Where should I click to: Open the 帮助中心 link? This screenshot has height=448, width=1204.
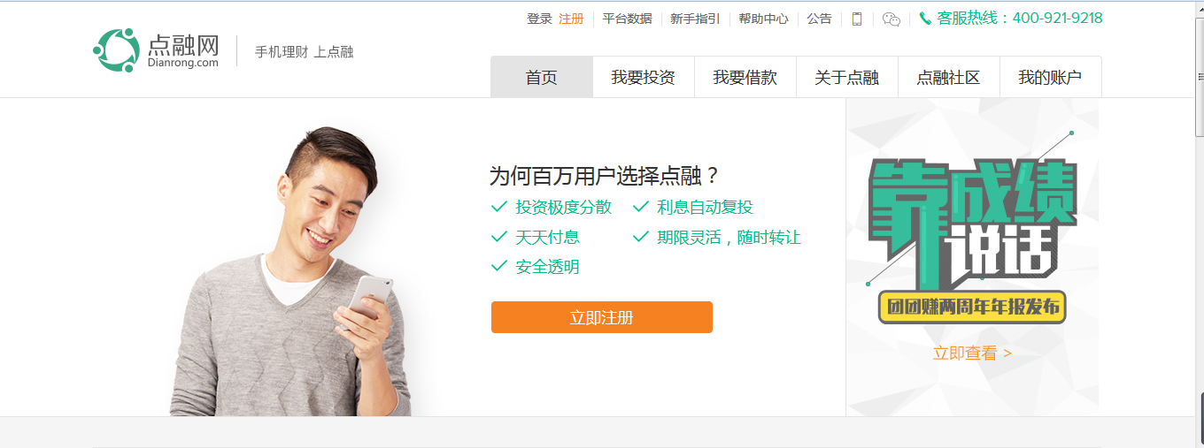click(763, 19)
